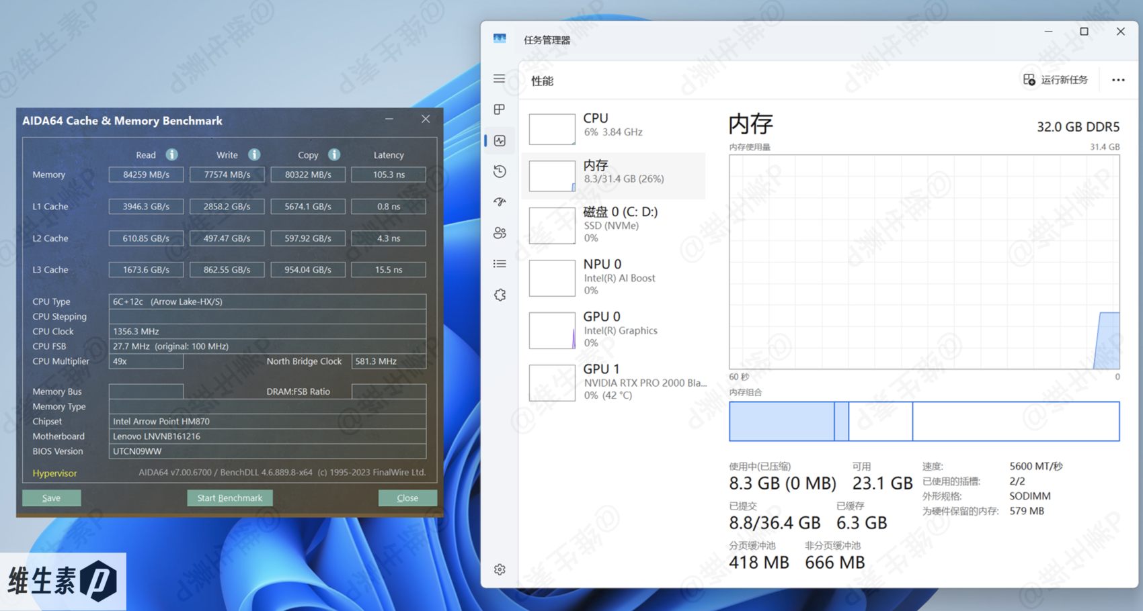
Task: Click the Memory Read 84259 MB/s field
Action: [146, 175]
